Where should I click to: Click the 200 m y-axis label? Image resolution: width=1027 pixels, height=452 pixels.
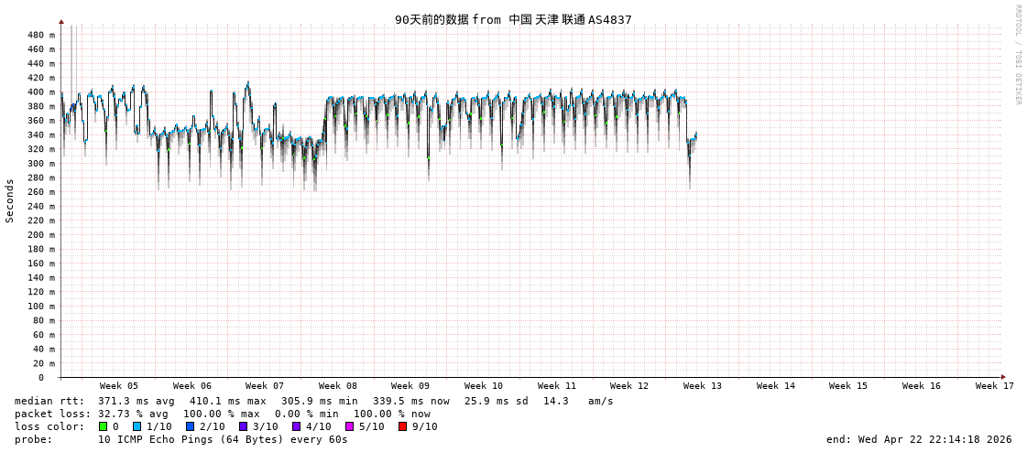click(40, 235)
